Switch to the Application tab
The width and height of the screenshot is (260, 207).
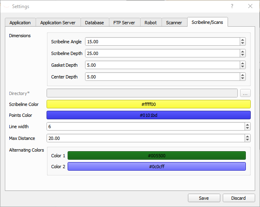[20, 23]
